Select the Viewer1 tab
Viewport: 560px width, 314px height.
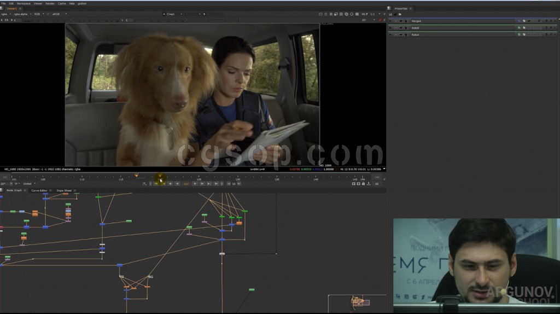12,9
